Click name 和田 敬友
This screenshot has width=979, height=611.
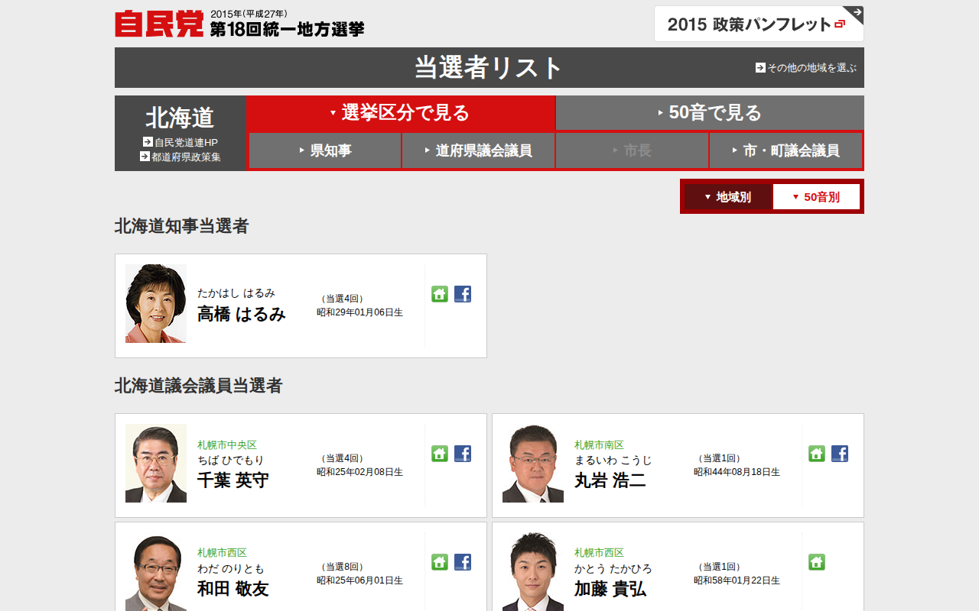[233, 589]
